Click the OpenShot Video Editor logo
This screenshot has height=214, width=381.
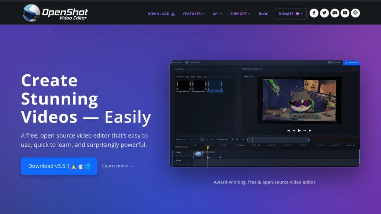click(55, 13)
